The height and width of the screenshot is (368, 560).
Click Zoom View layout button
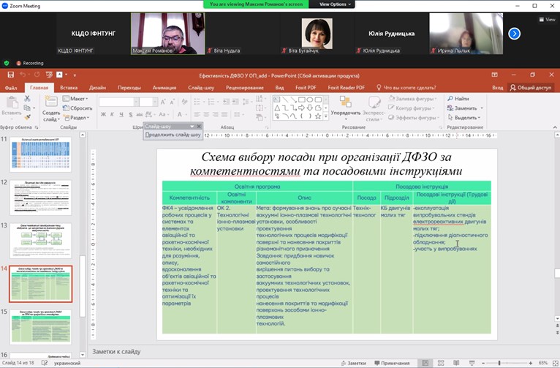(547, 20)
